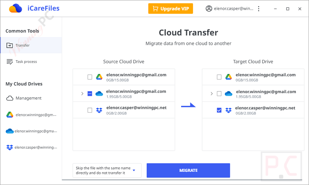Image resolution: width=309 pixels, height=185 pixels.
Task: Check source Dropbox checkbox
Action: tap(90, 110)
